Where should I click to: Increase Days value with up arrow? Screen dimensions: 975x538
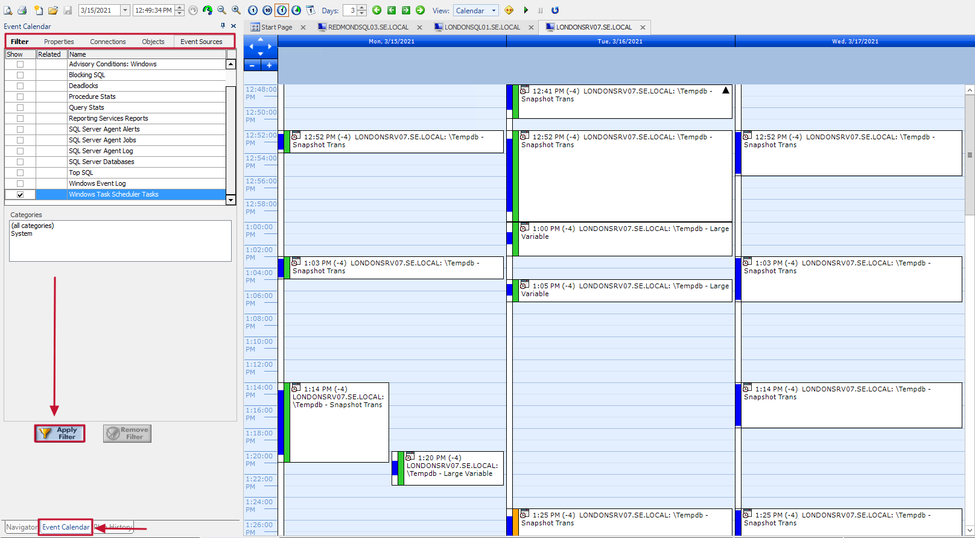coord(362,7)
